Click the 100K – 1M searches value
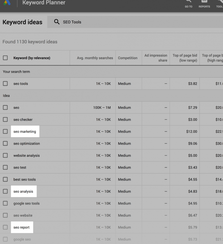This screenshot has width=223, height=244. click(x=102, y=108)
